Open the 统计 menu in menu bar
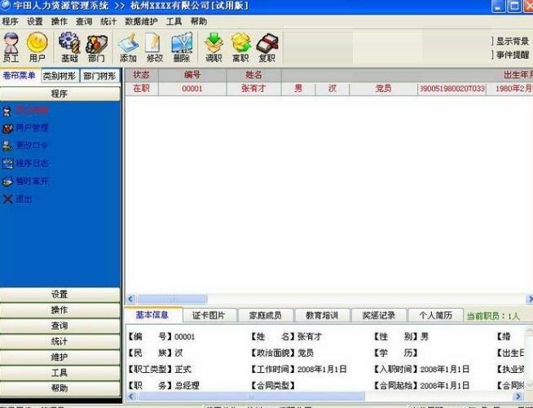This screenshot has width=533, height=408. [x=108, y=21]
